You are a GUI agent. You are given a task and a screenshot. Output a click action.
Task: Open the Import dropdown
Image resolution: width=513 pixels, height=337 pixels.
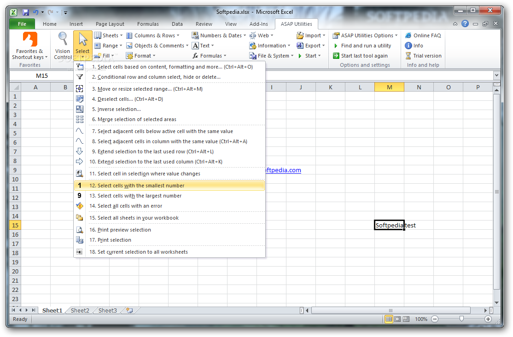pyautogui.click(x=311, y=35)
